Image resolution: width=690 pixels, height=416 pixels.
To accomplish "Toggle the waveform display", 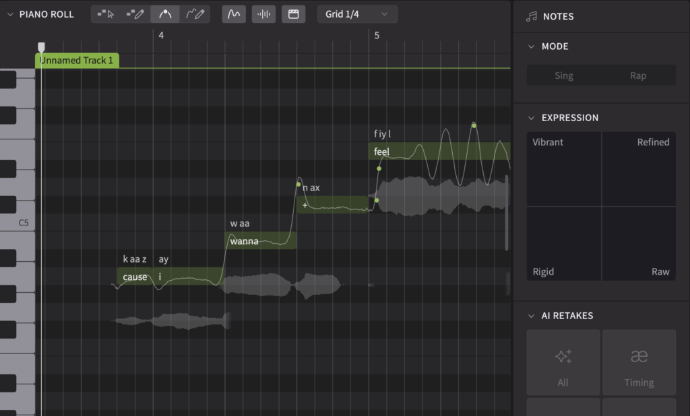I will [263, 14].
